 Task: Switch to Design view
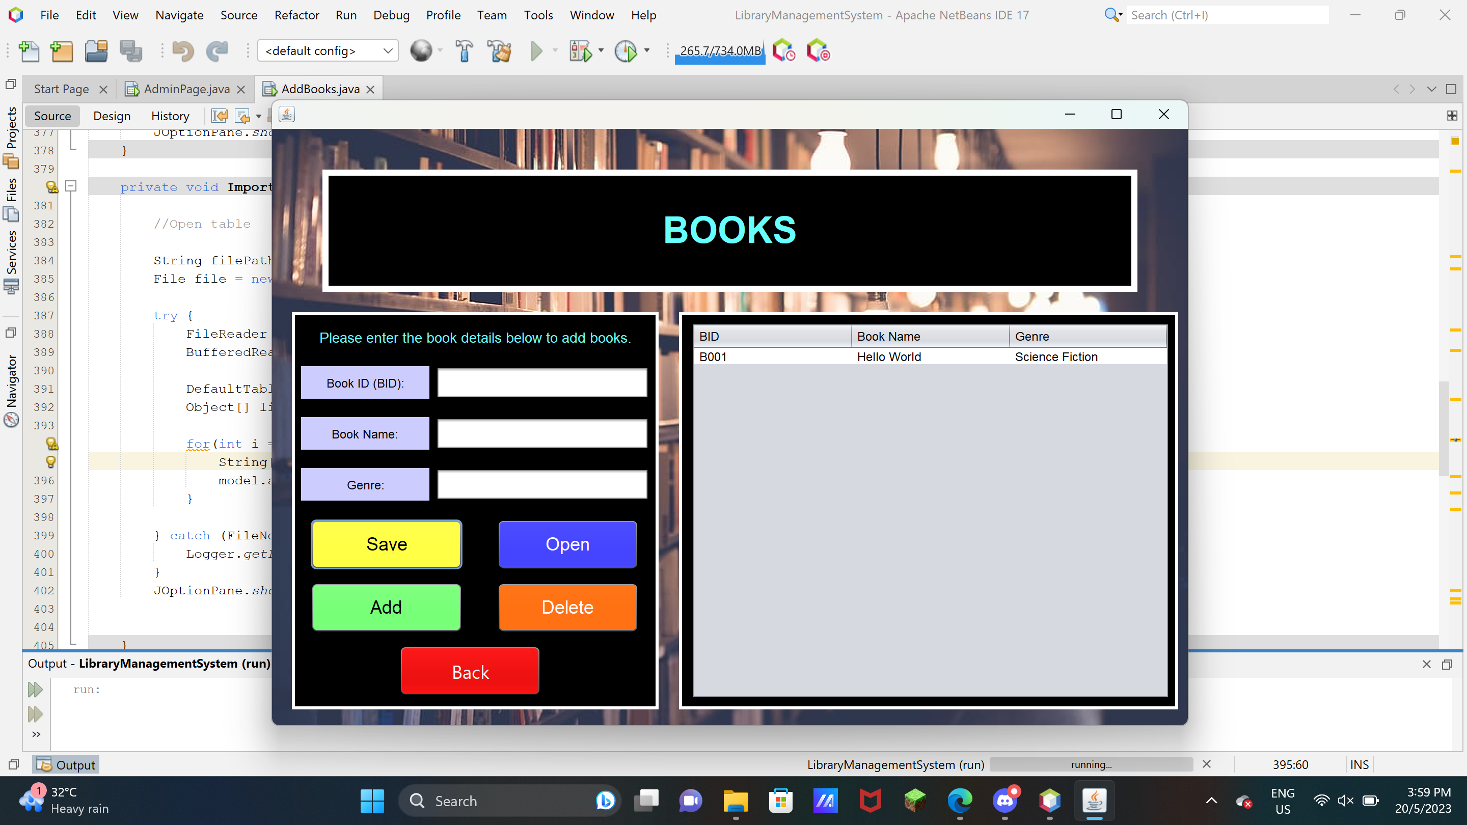(x=112, y=116)
